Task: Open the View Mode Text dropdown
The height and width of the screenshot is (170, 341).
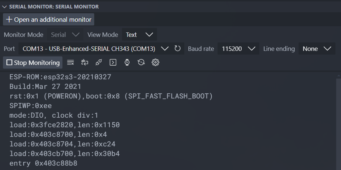Action: click(x=139, y=35)
